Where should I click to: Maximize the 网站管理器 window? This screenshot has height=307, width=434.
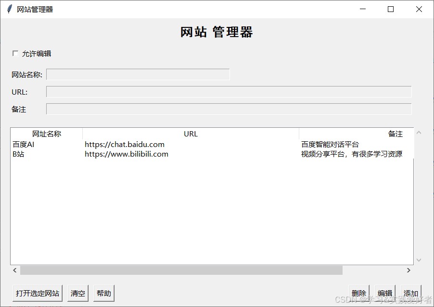(x=391, y=9)
